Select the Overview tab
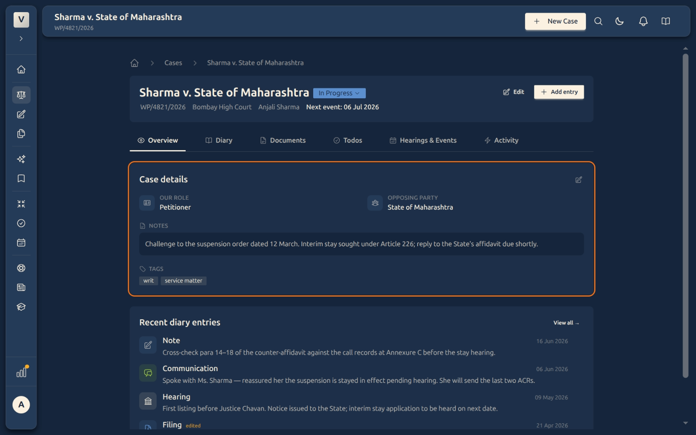696x435 pixels. click(157, 141)
